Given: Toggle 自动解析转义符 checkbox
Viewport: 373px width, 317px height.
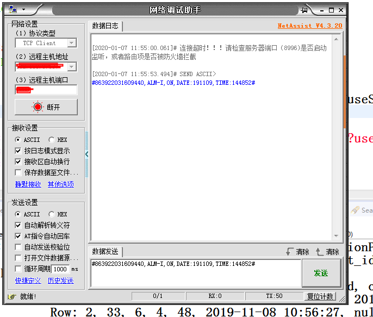Looking at the screenshot, I should click(18, 225).
